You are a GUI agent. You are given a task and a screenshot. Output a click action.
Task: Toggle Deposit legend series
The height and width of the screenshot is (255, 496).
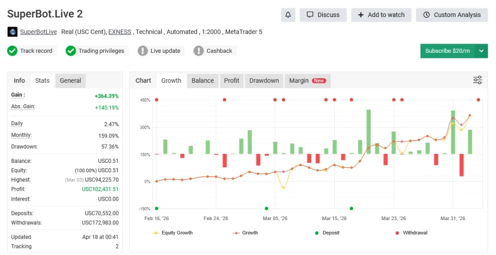point(327,233)
